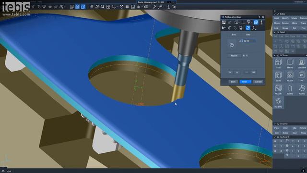Open the TSet icon in NCBase
The image size is (307, 173).
[278, 77]
